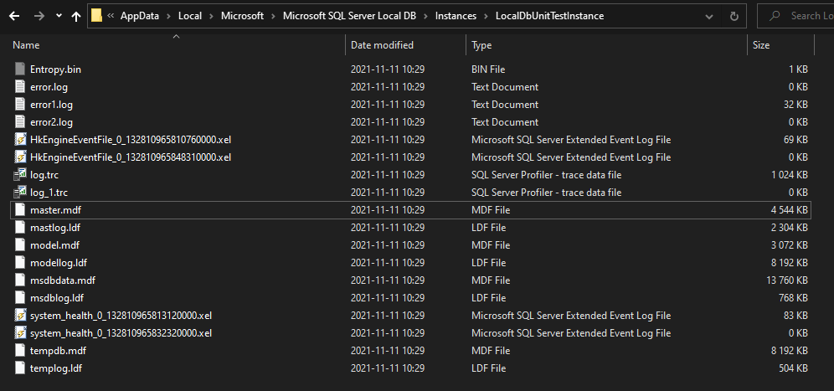Image resolution: width=834 pixels, height=391 pixels.
Task: Refresh the folder view
Action: 734,17
